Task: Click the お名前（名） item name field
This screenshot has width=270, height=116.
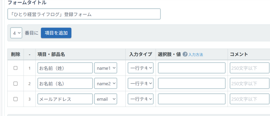Action: (x=65, y=83)
